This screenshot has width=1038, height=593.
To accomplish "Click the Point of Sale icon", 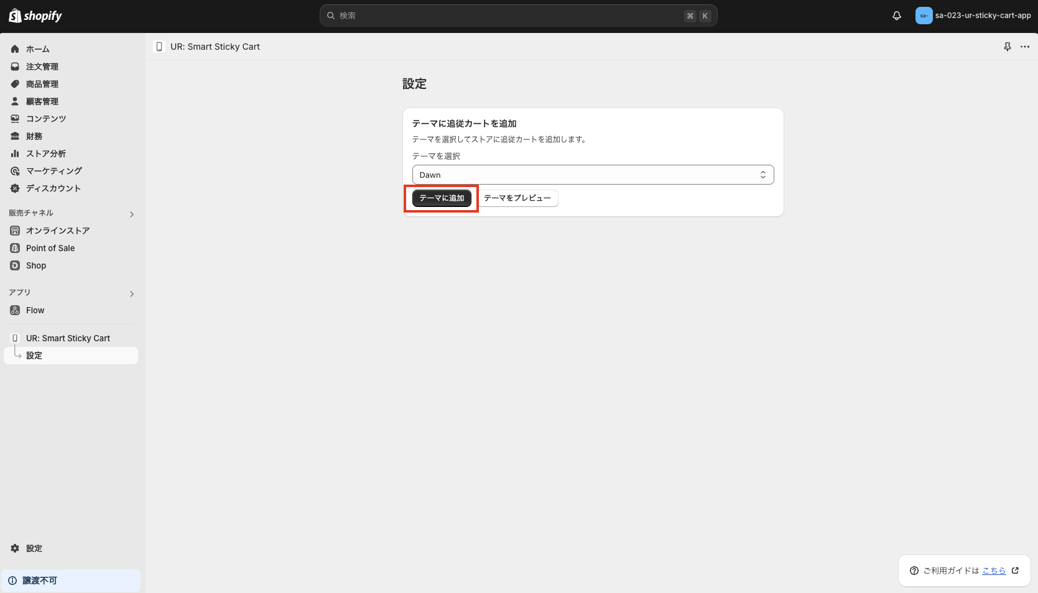I will pyautogui.click(x=15, y=248).
